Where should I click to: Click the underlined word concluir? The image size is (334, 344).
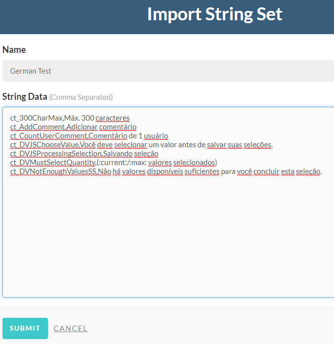[x=266, y=172]
